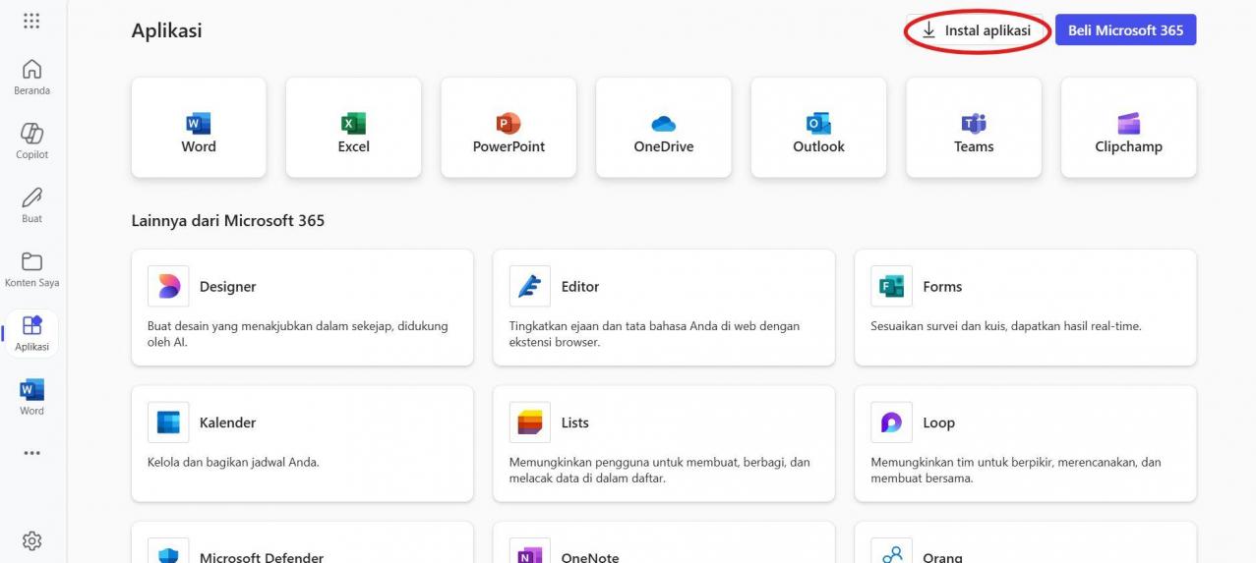Click the OneNote card title
This screenshot has width=1256, height=563.
590,557
